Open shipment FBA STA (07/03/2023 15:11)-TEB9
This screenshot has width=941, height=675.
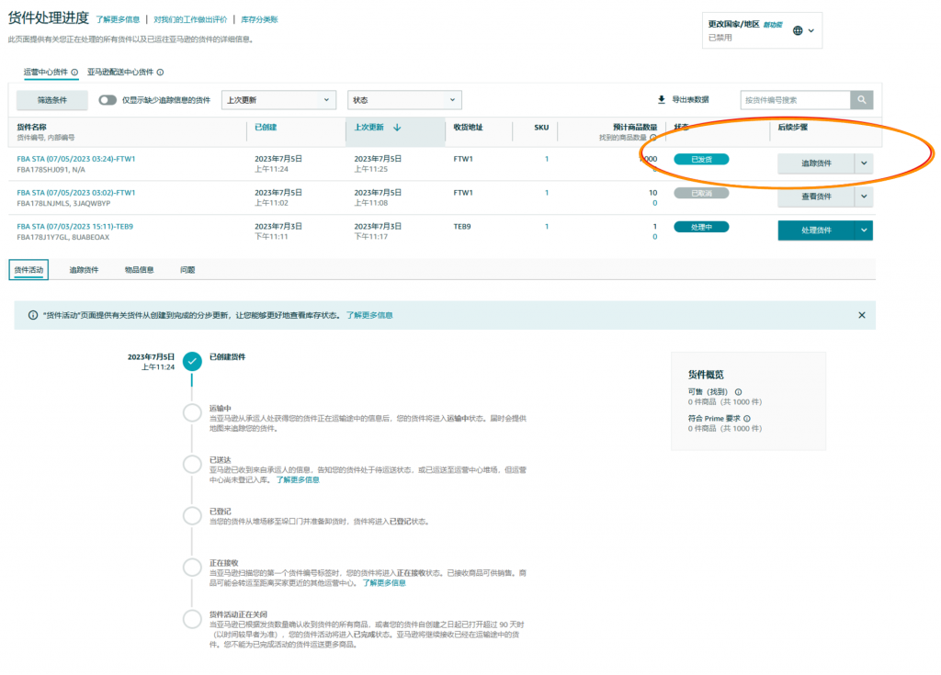pos(75,226)
